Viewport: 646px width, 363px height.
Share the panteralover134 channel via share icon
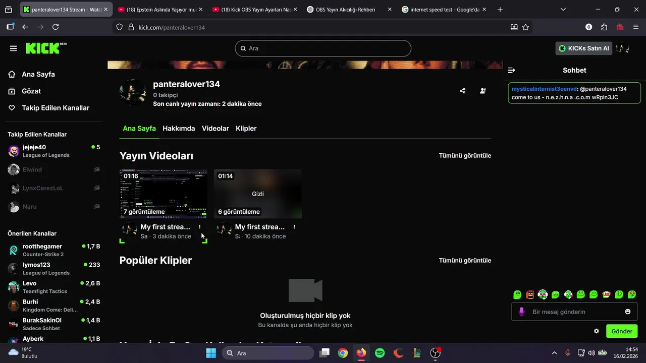463,91
